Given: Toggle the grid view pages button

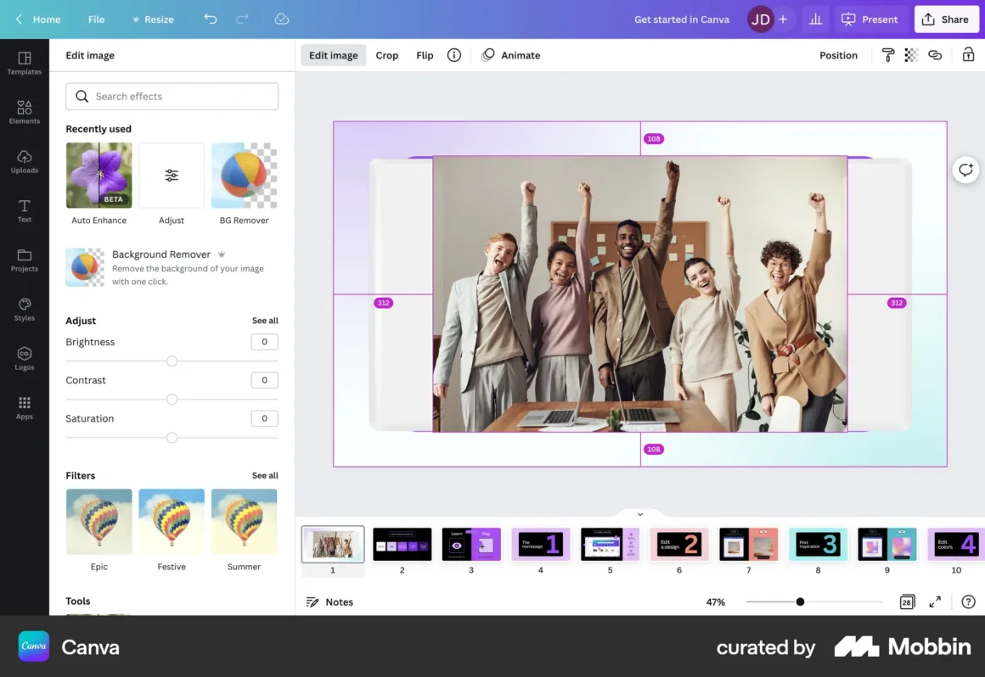Looking at the screenshot, I should pos(907,601).
